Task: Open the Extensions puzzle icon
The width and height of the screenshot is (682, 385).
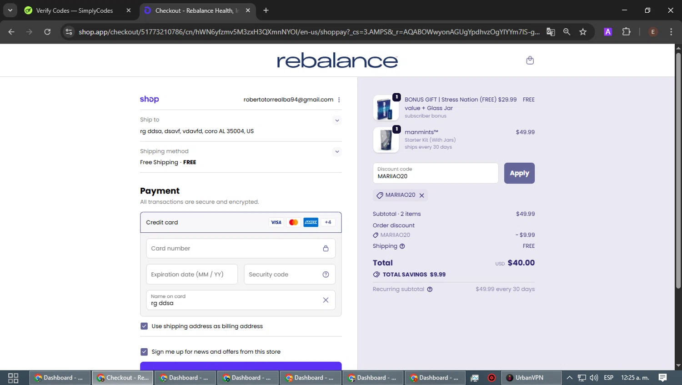Action: point(626,32)
